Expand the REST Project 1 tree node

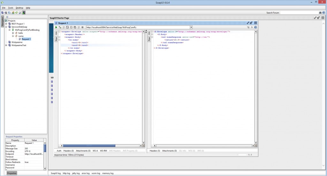[6, 24]
